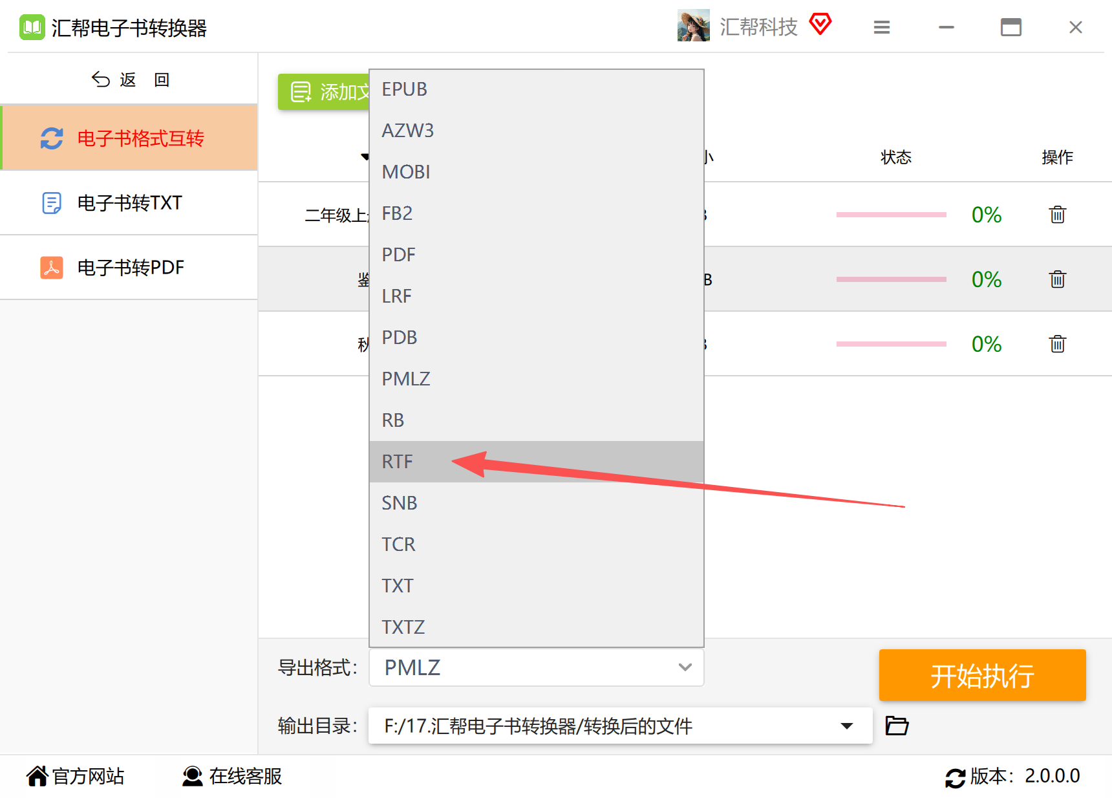The height and width of the screenshot is (798, 1112).
Task: Pick MOBI in the format list
Action: point(536,172)
